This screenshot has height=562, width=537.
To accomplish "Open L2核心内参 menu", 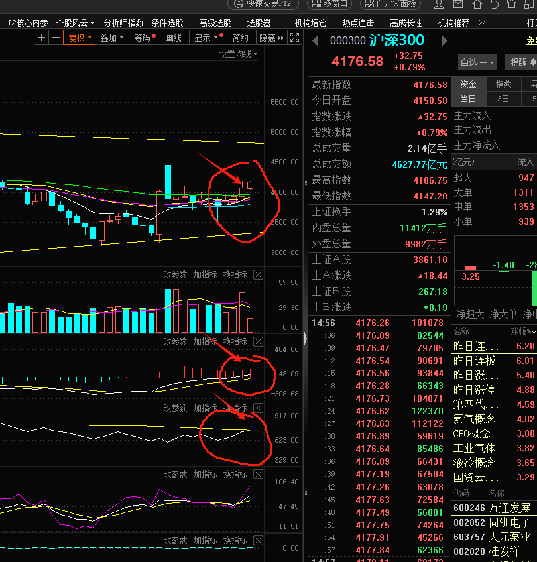I will [x=29, y=23].
